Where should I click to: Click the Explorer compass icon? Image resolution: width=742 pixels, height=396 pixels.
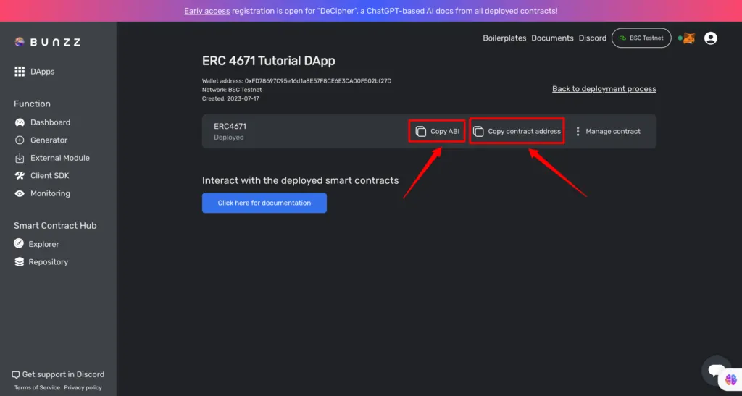coord(20,244)
